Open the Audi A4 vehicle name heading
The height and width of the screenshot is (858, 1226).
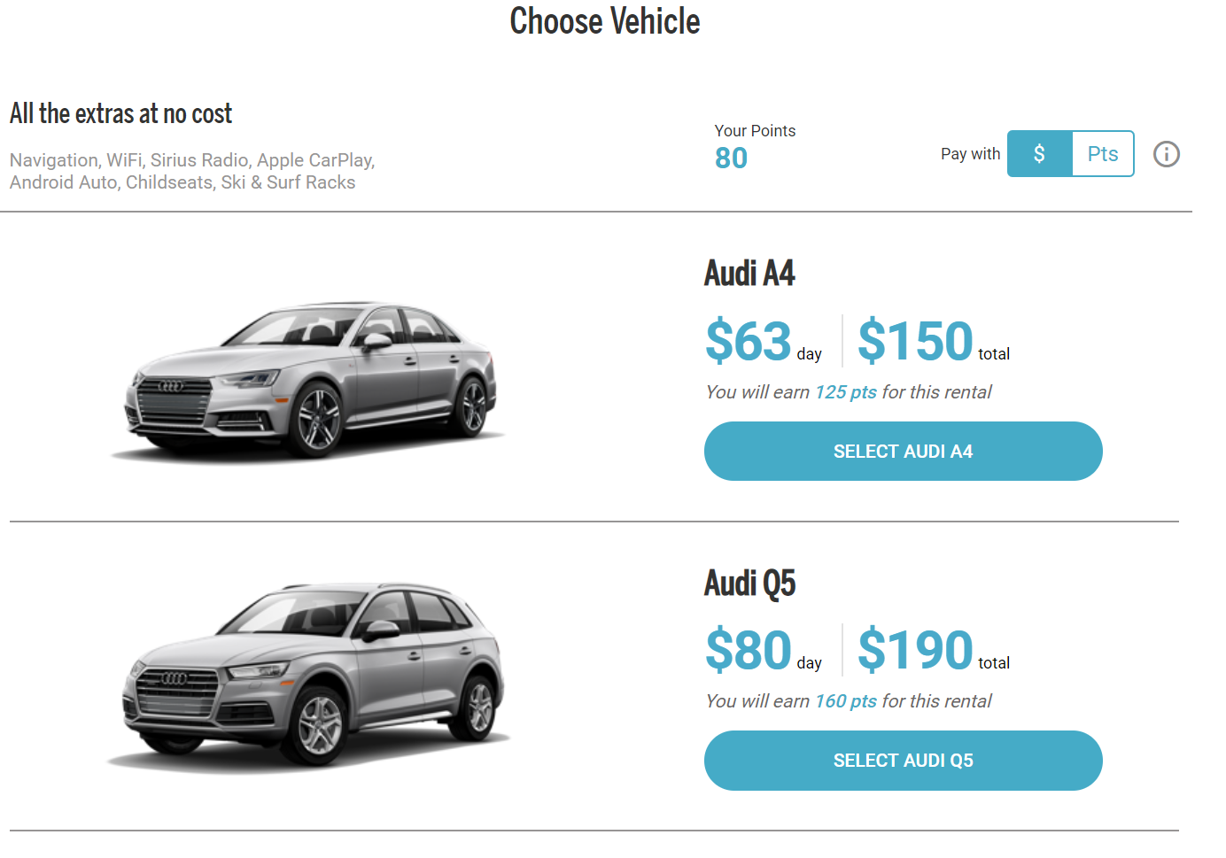(x=749, y=273)
